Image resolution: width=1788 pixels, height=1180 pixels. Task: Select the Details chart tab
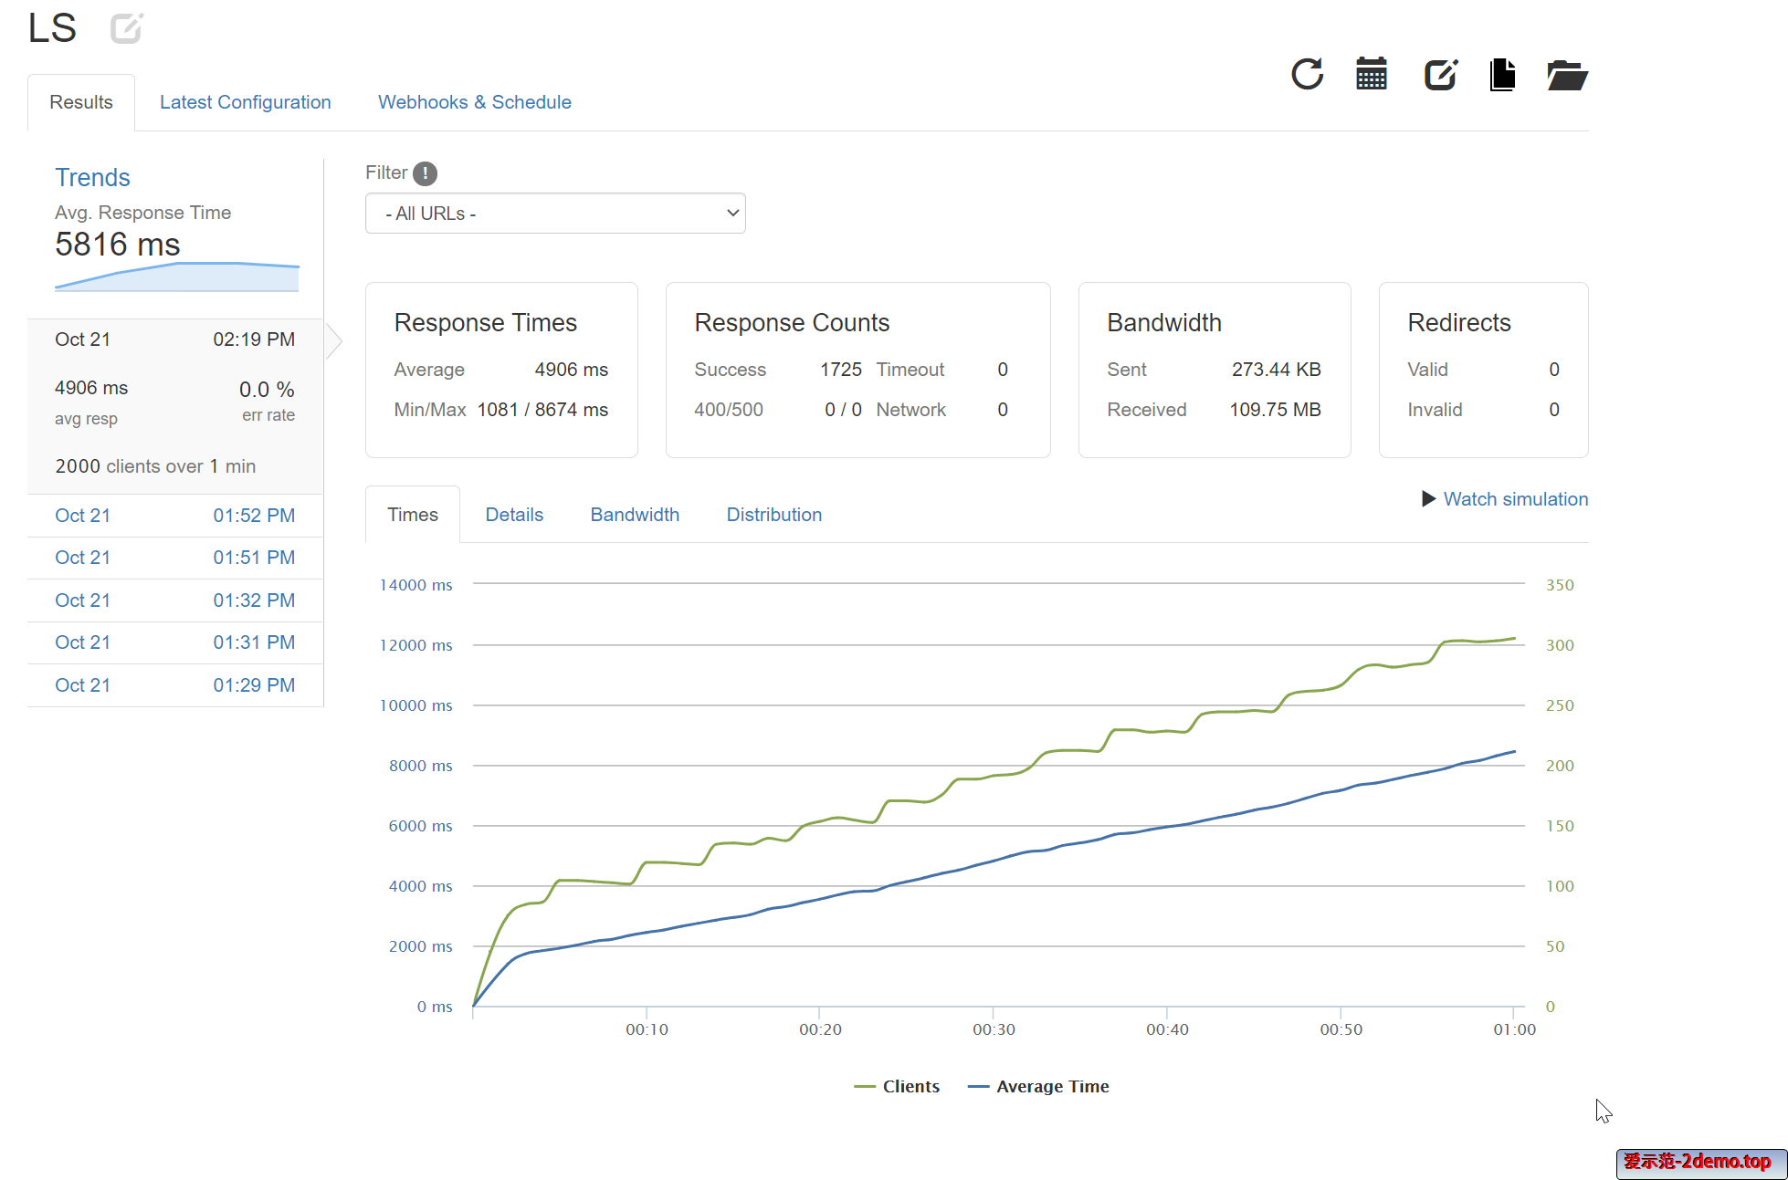click(x=514, y=515)
